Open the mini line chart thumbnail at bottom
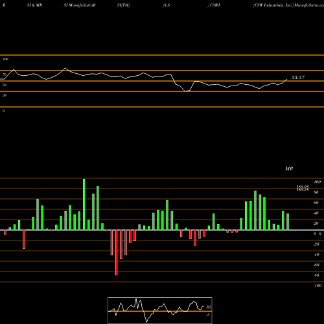This screenshot has height=324, width=324. tap(160, 310)
